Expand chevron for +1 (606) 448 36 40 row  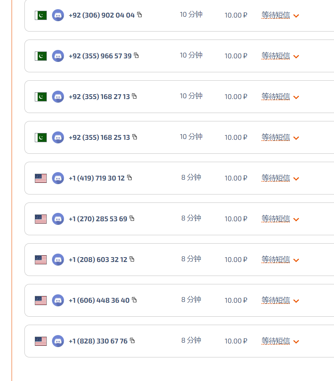(x=296, y=301)
